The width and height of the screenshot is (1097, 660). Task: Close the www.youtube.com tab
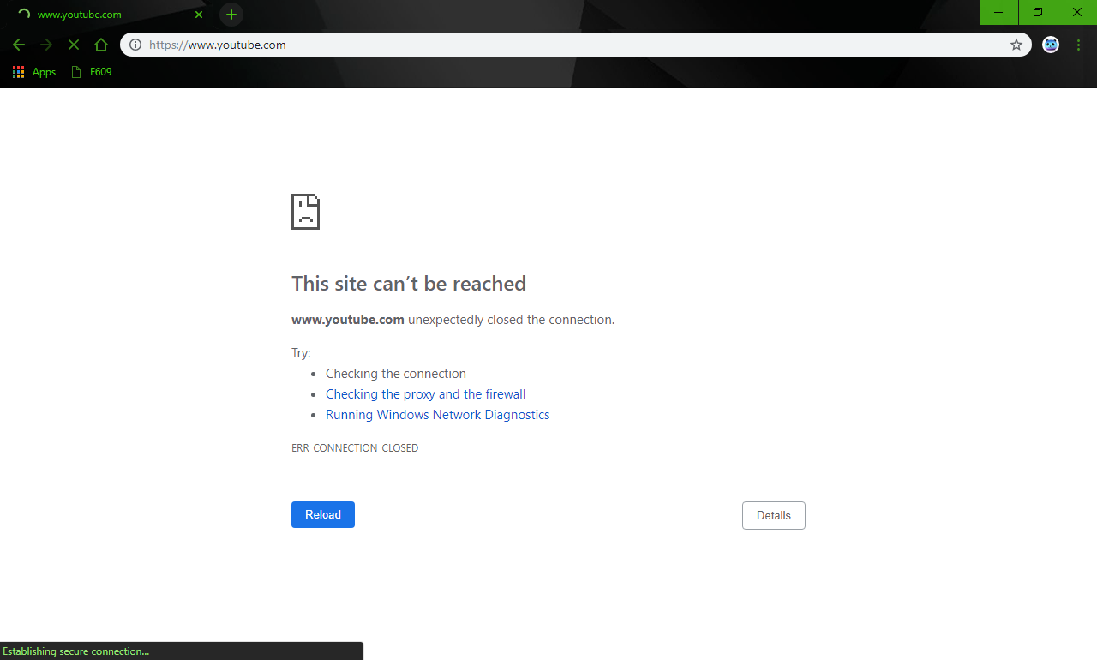(199, 15)
